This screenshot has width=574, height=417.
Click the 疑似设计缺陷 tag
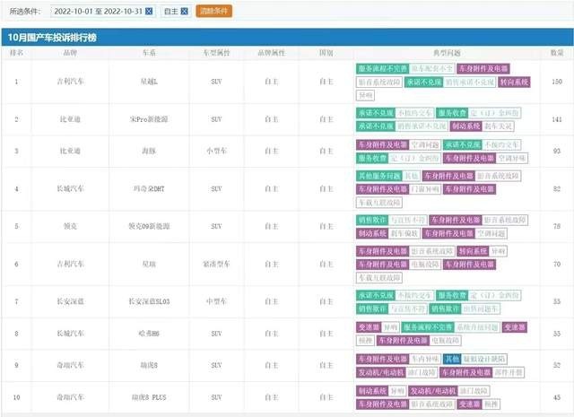pyautogui.click(x=484, y=359)
